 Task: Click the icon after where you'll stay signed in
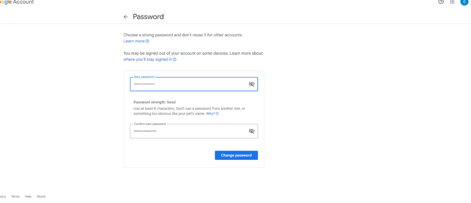(174, 59)
